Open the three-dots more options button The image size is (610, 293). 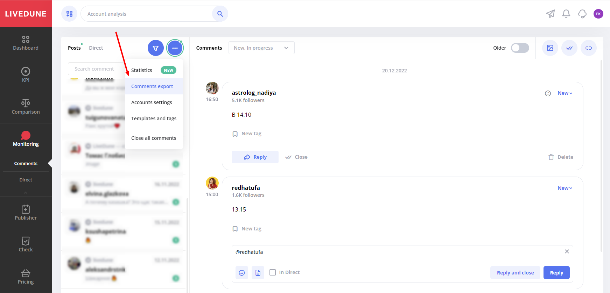click(175, 48)
